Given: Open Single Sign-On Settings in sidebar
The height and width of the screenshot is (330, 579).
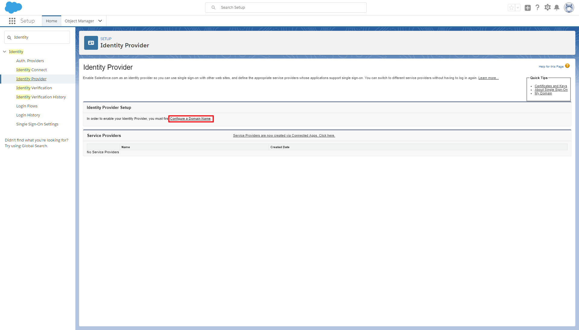Looking at the screenshot, I should point(37,124).
